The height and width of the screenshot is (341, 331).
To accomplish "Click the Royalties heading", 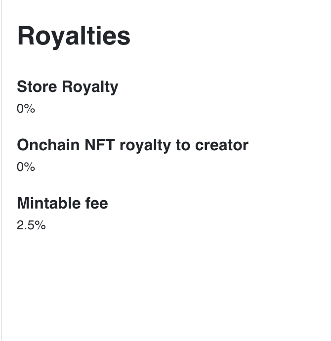I will pyautogui.click(x=74, y=37).
